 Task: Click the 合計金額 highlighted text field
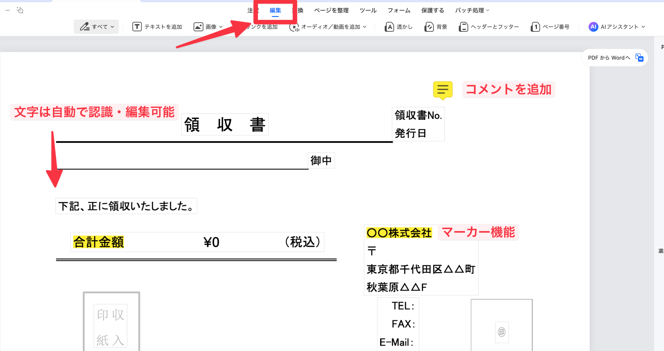(99, 242)
